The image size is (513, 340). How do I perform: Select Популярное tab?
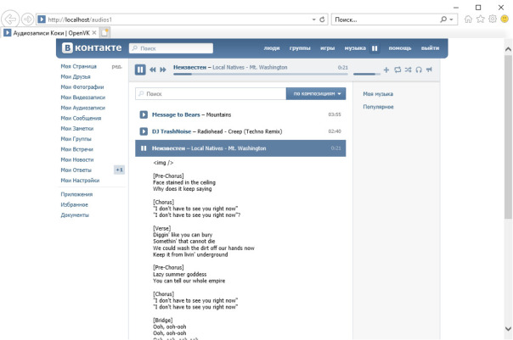[x=378, y=107]
